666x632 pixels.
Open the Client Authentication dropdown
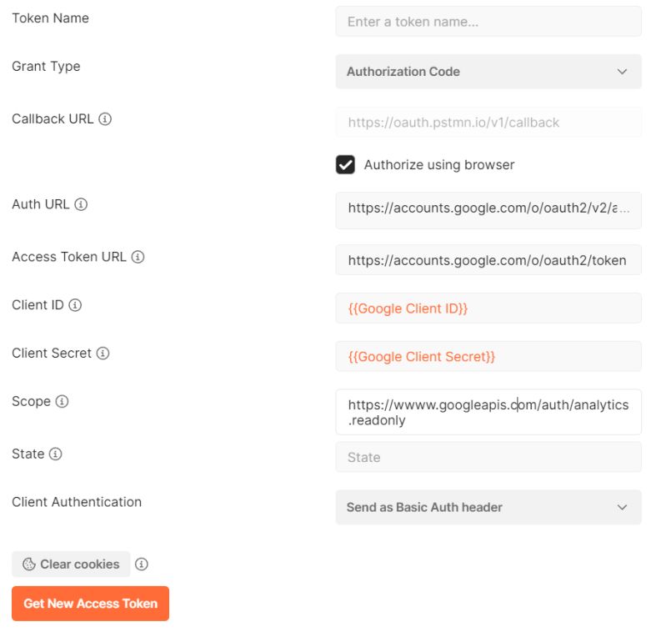(488, 507)
